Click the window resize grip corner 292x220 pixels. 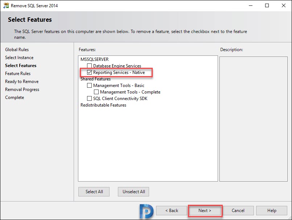click(290, 218)
